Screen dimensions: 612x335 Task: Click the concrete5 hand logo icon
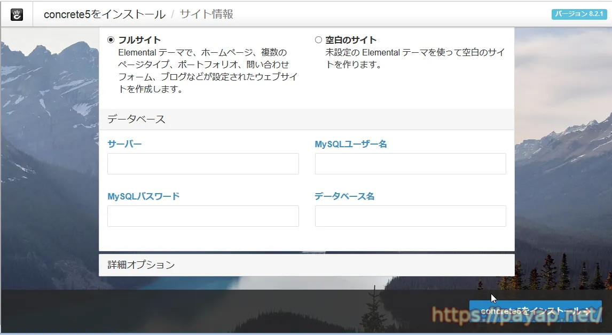click(x=17, y=14)
